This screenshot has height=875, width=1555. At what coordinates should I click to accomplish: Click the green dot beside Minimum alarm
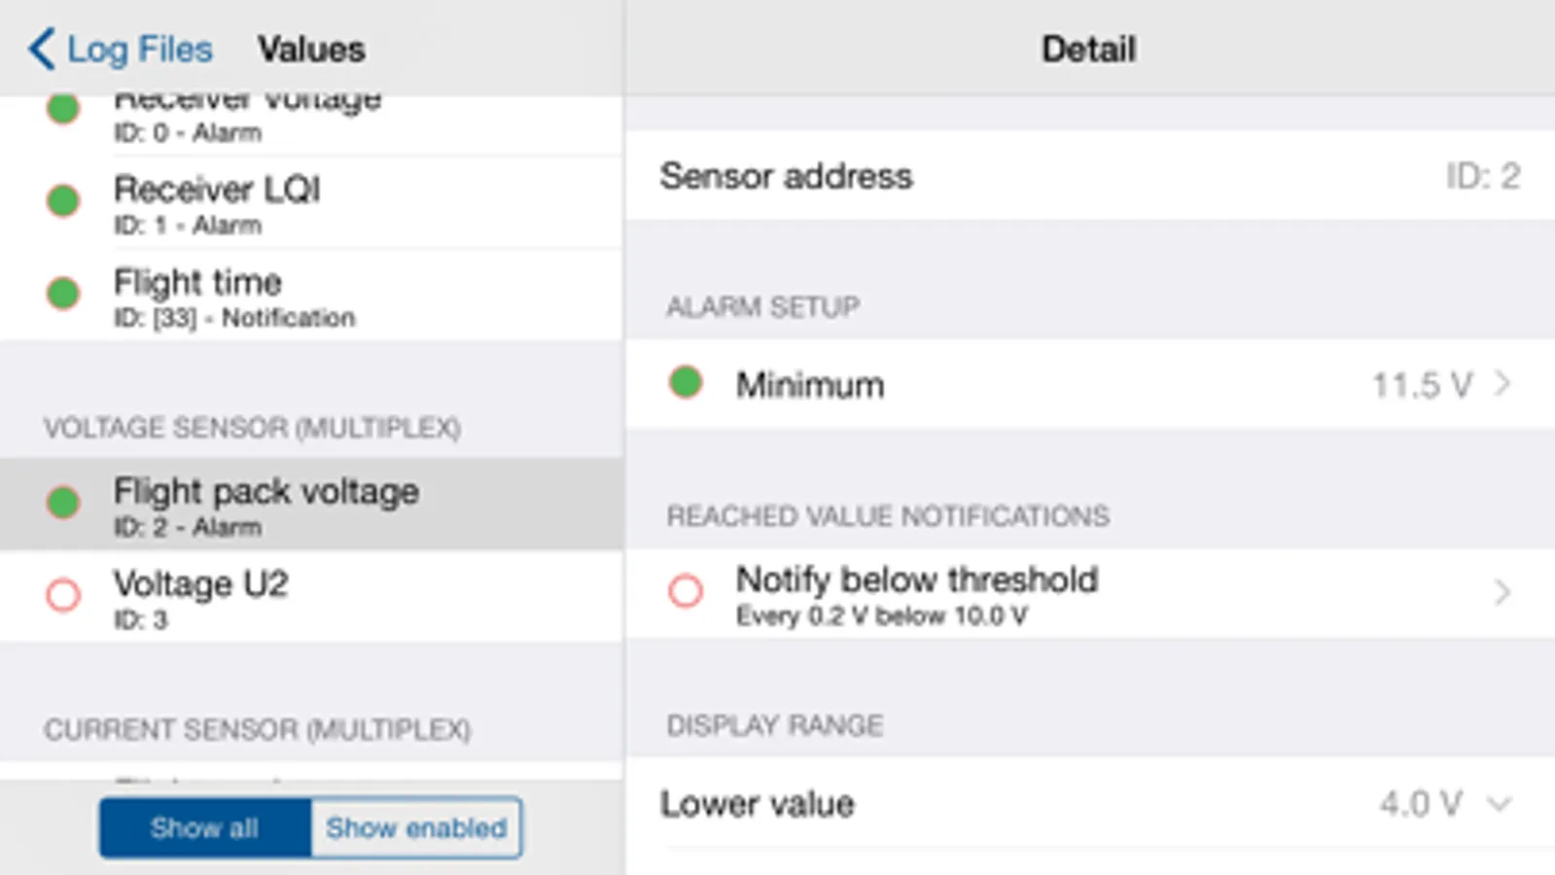tap(686, 383)
